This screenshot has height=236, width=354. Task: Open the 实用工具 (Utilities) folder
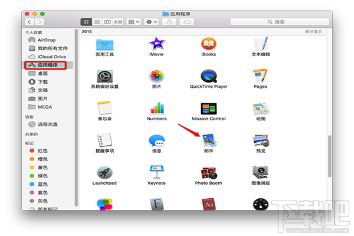[x=104, y=44]
